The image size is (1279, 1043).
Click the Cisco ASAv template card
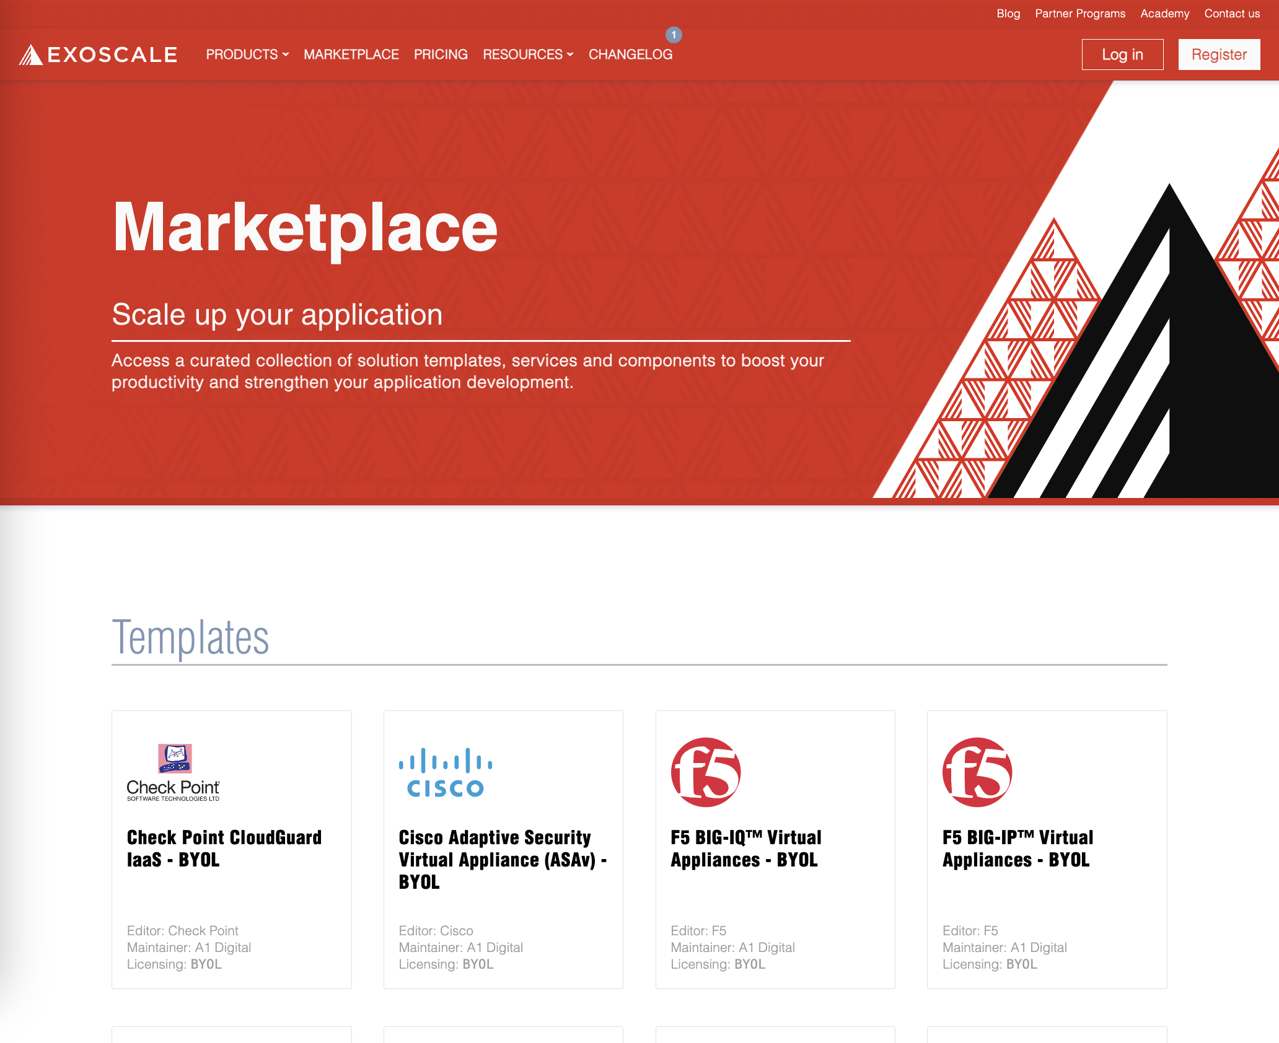pyautogui.click(x=503, y=860)
